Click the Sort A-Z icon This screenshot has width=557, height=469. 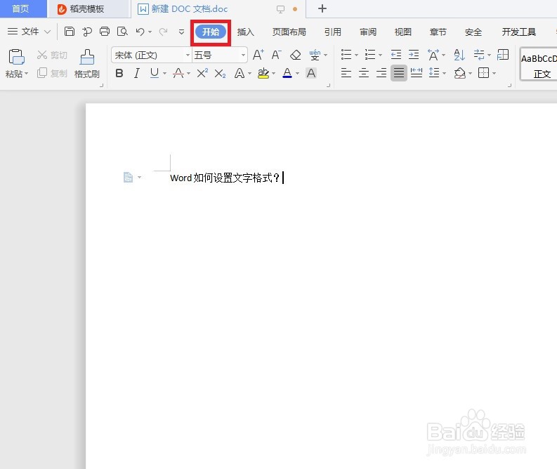pyautogui.click(x=459, y=55)
